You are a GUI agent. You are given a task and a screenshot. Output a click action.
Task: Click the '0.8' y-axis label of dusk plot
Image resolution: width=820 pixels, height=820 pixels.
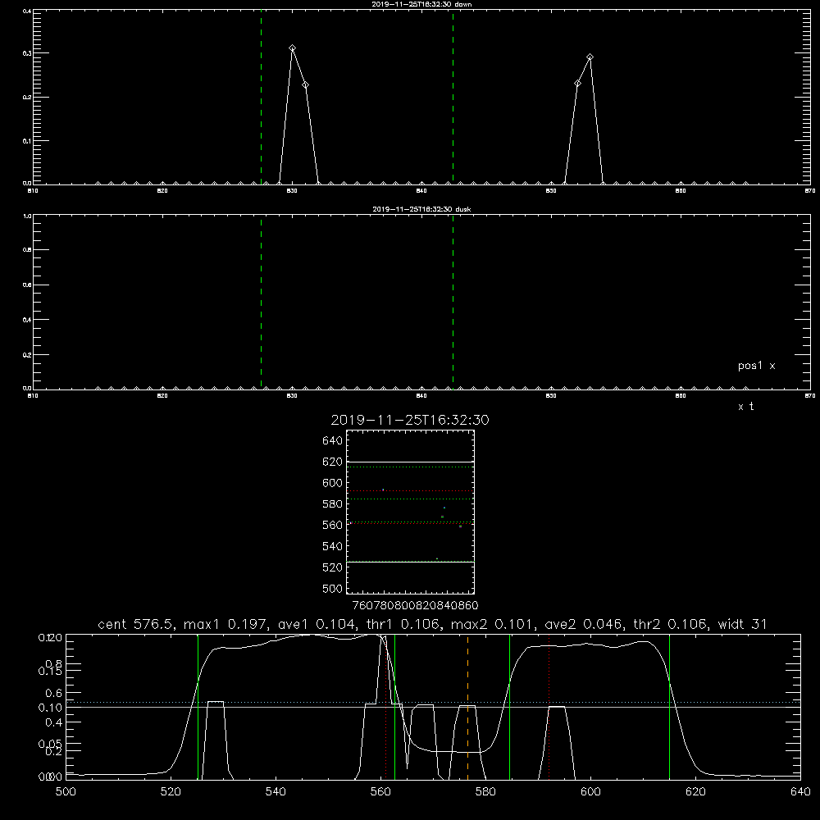[27, 250]
